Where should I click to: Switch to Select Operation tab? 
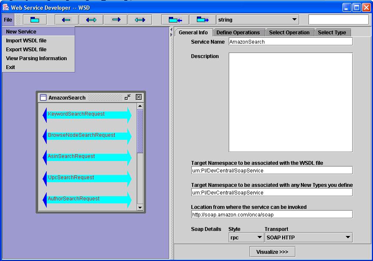(x=289, y=33)
